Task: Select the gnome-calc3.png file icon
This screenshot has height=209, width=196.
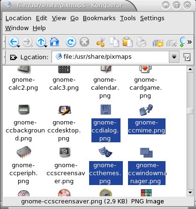Action: [64, 70]
